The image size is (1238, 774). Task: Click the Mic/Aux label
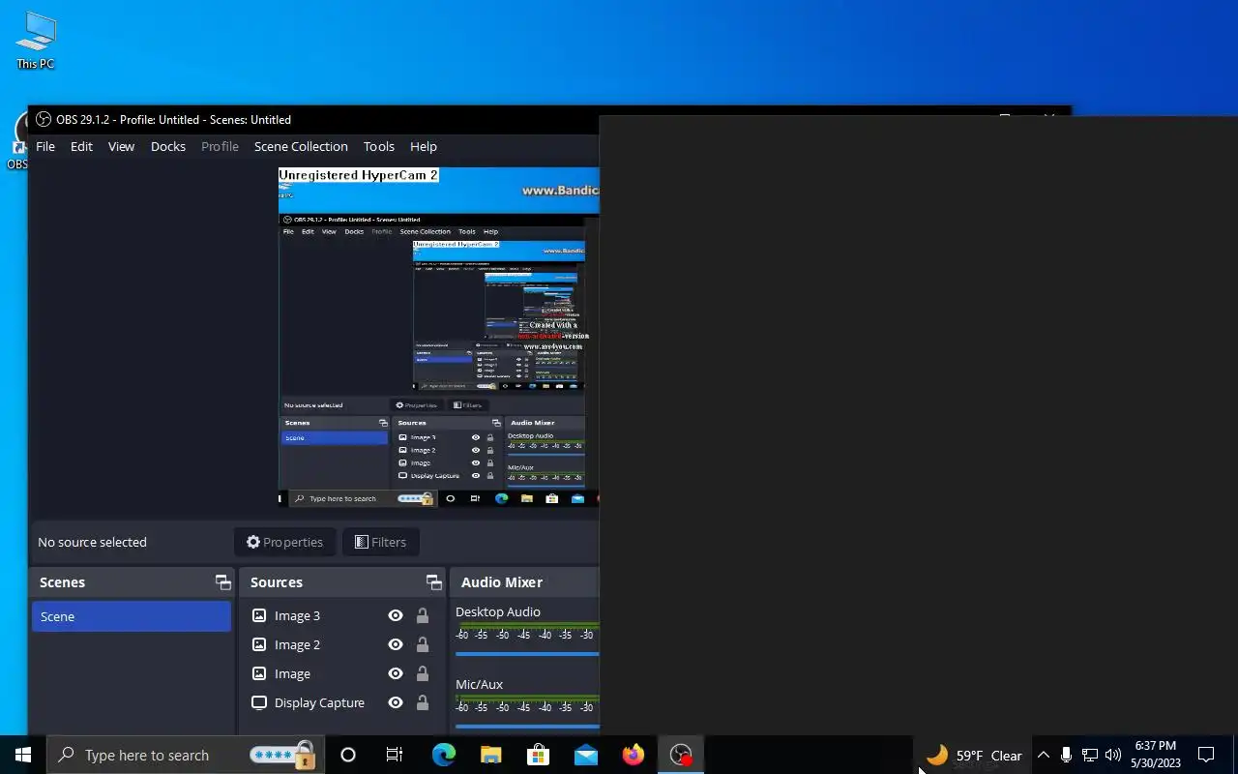tap(480, 684)
